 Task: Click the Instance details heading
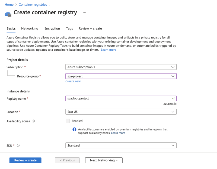[x=18, y=91]
